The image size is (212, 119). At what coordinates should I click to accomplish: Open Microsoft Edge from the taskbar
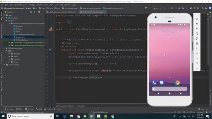tap(65, 116)
